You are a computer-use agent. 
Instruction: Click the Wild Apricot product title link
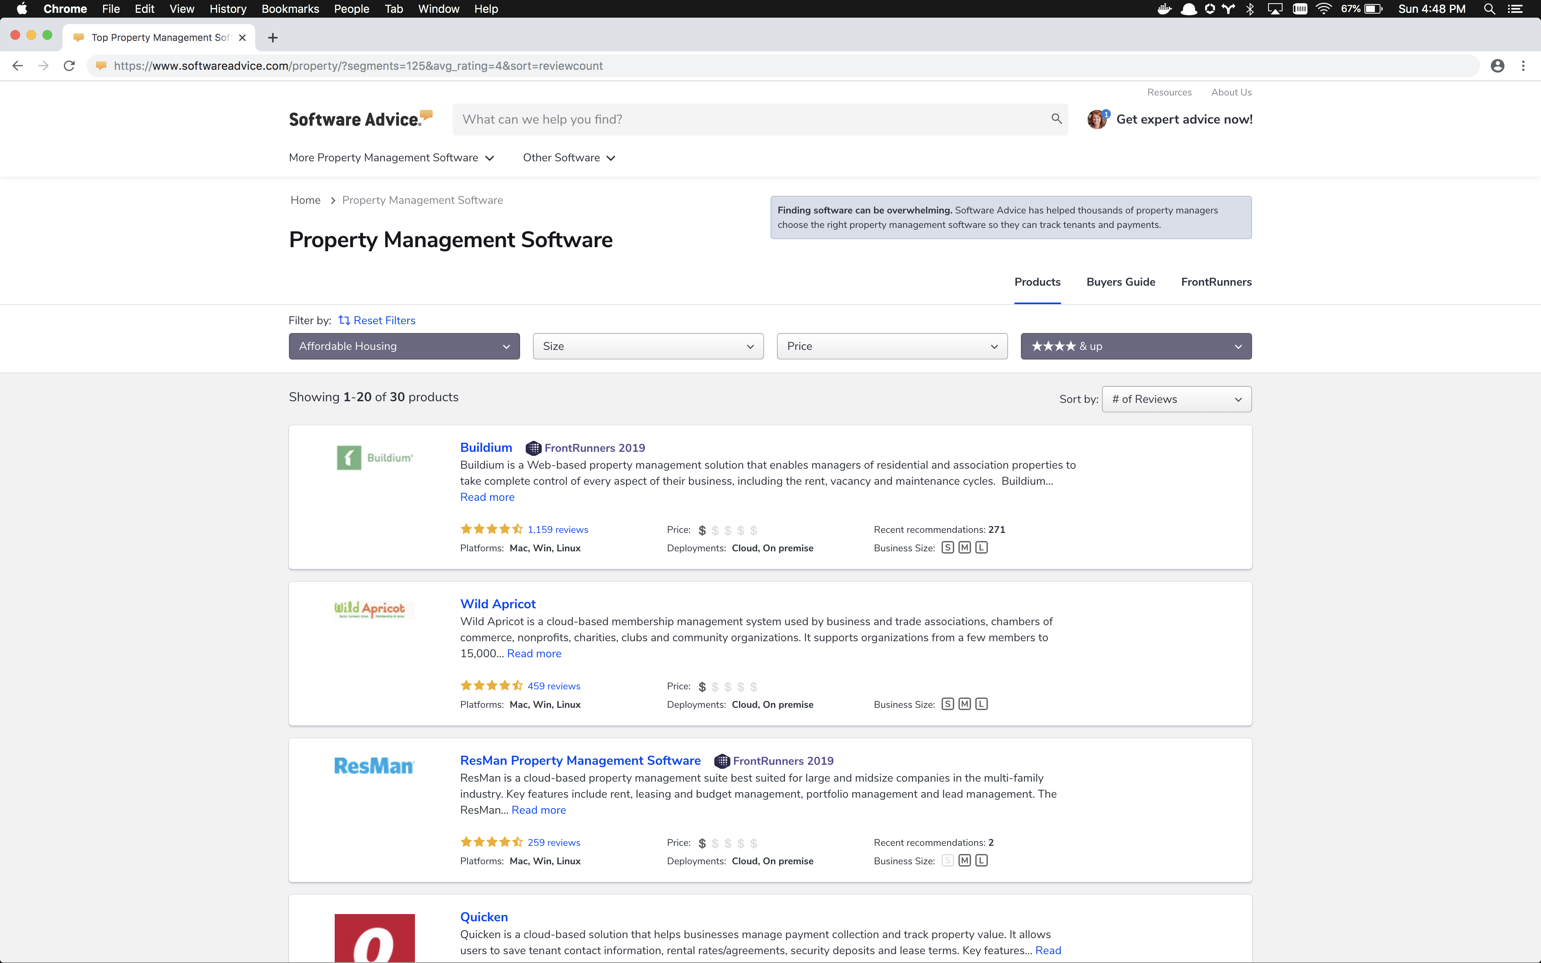498,604
